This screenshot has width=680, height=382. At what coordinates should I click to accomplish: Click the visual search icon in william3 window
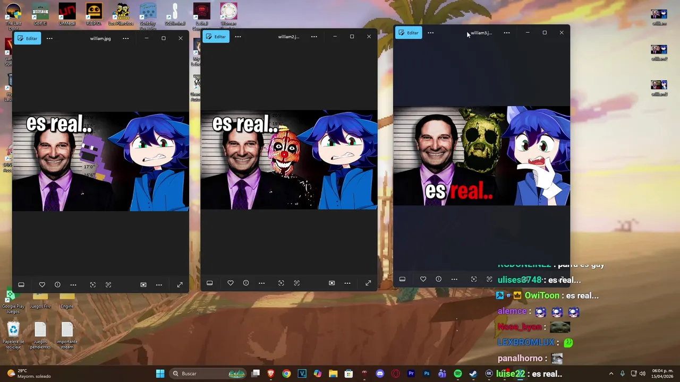click(474, 279)
